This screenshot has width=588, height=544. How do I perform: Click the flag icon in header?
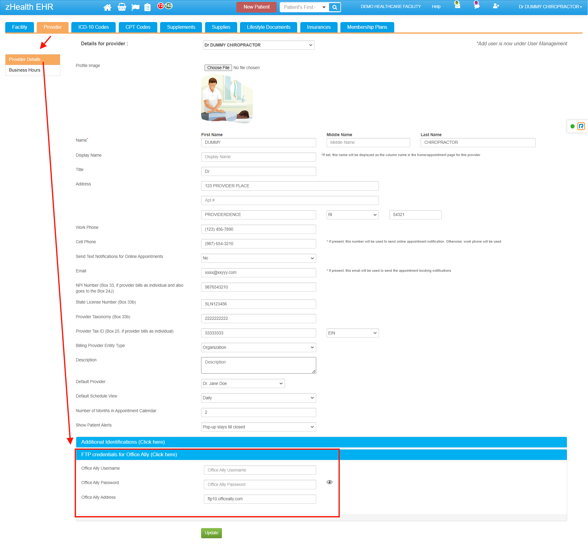135,7
